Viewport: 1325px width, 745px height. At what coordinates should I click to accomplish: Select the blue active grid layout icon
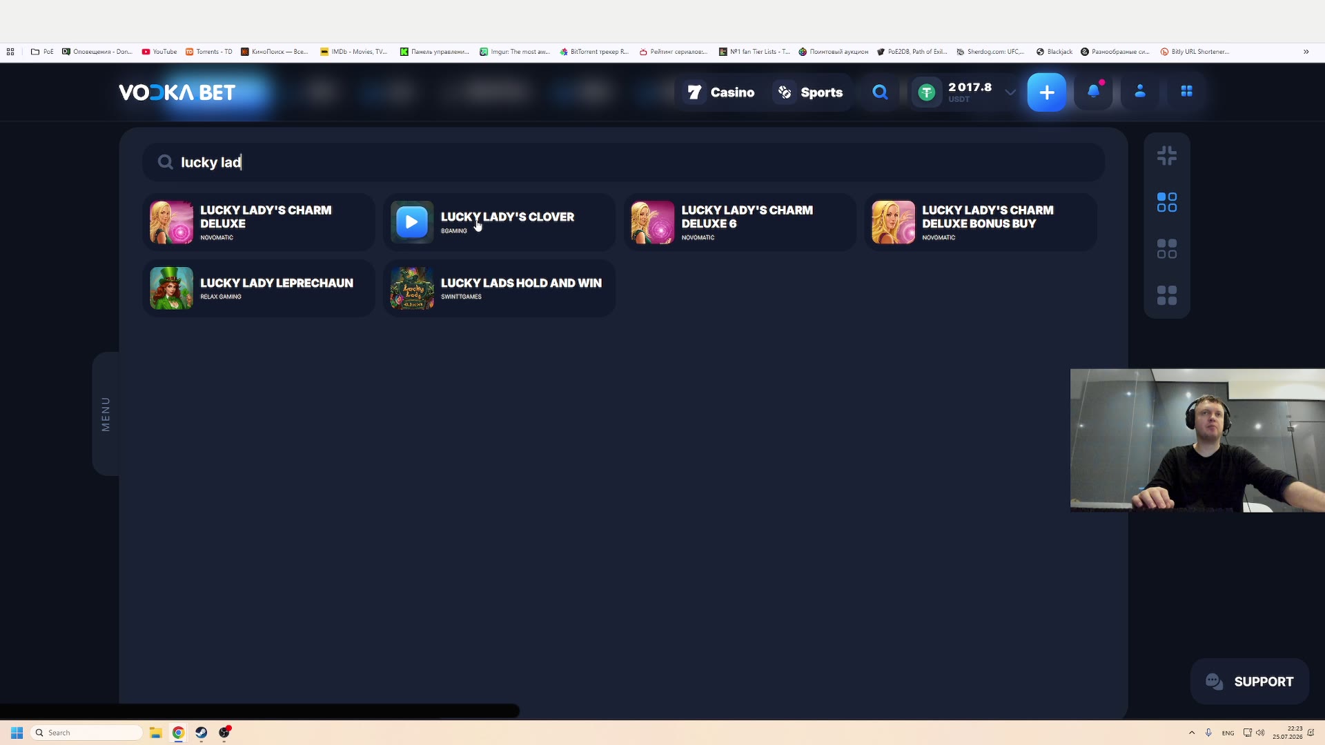[1167, 202]
